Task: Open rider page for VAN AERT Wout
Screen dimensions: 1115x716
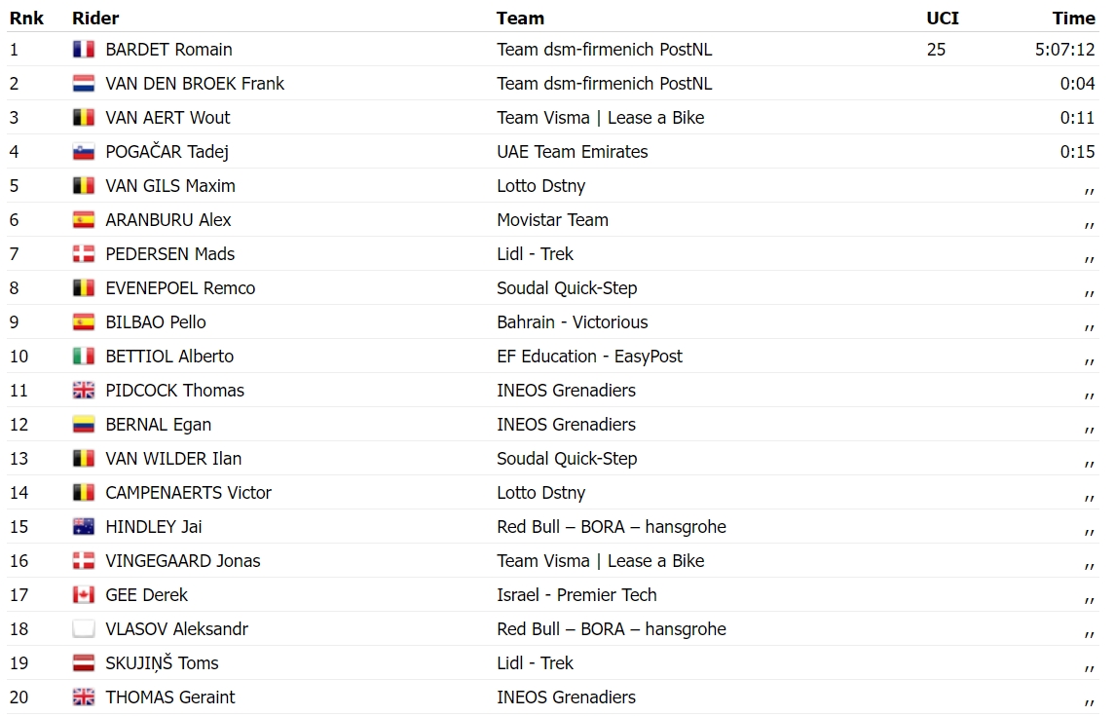Action: [167, 117]
